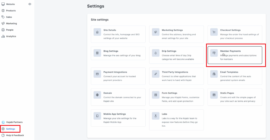Click the Mobile App Settings phone icon
The height and width of the screenshot is (140, 270).
point(97,116)
